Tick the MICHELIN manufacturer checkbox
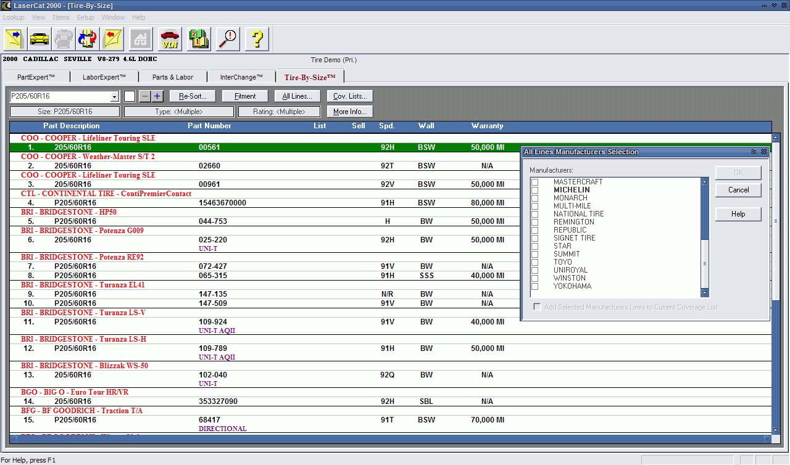Image resolution: width=790 pixels, height=465 pixels. (x=535, y=190)
